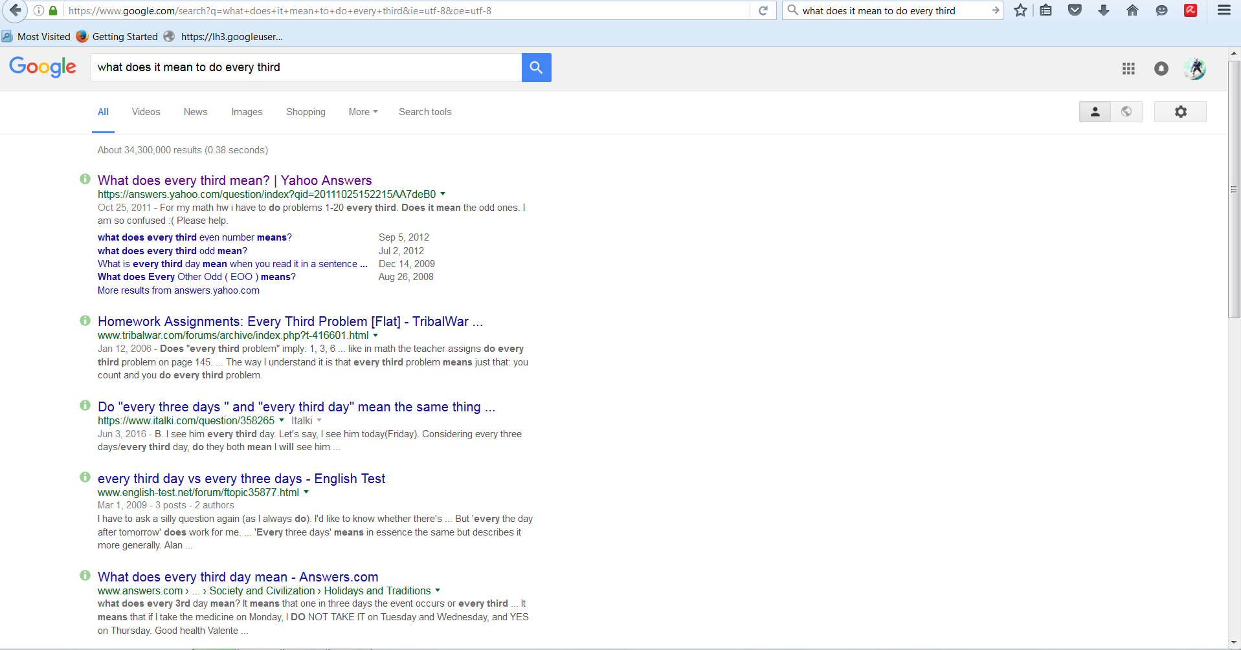Image resolution: width=1241 pixels, height=650 pixels.
Task: Click info icon beside TribalWar result
Action: [x=85, y=320]
